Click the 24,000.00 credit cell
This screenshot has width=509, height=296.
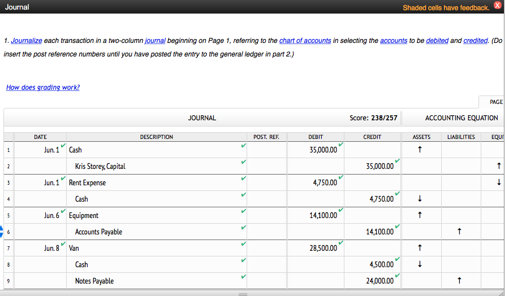[x=372, y=281]
